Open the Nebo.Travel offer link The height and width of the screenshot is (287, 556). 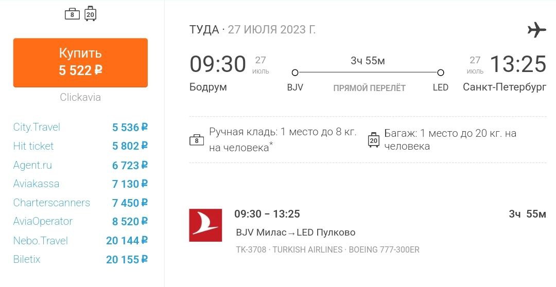click(x=40, y=241)
